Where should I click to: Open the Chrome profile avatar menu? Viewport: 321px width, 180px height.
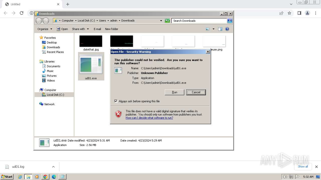(x=307, y=13)
